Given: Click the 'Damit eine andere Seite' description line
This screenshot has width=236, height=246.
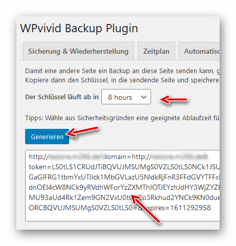Looking at the screenshot, I should 122,71.
